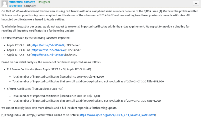The image size is (201, 119).
Task: Click the bold ~878,000 certificate count
Action: [98, 77]
